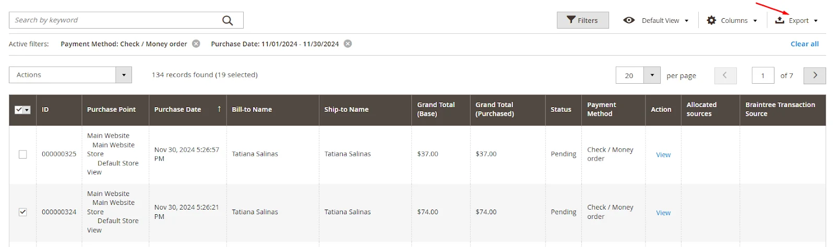Open the per page size dropdown

pyautogui.click(x=652, y=75)
